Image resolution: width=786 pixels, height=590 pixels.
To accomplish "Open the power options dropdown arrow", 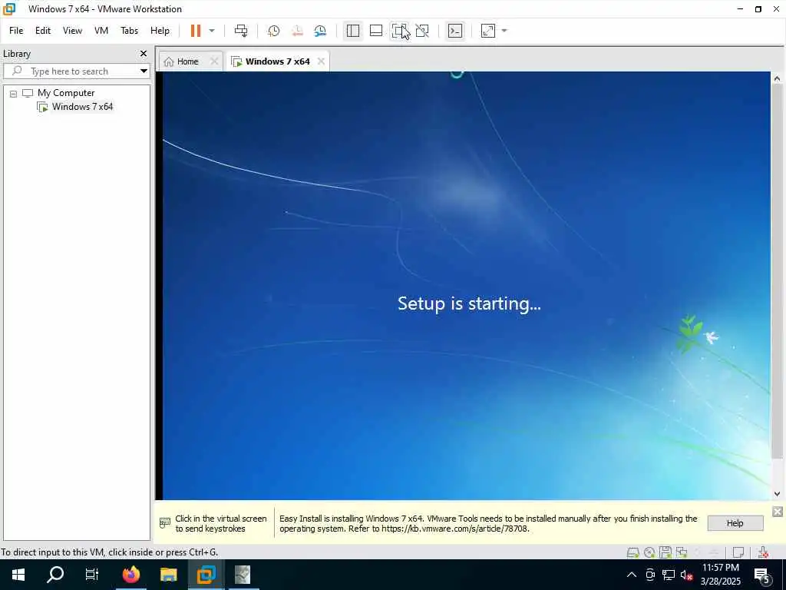I will pos(212,31).
